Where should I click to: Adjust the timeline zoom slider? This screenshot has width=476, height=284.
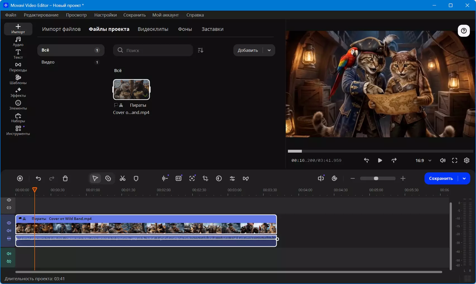coord(378,178)
